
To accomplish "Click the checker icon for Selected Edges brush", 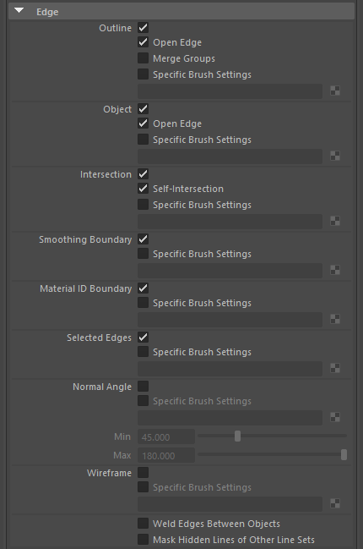I will tap(335, 368).
